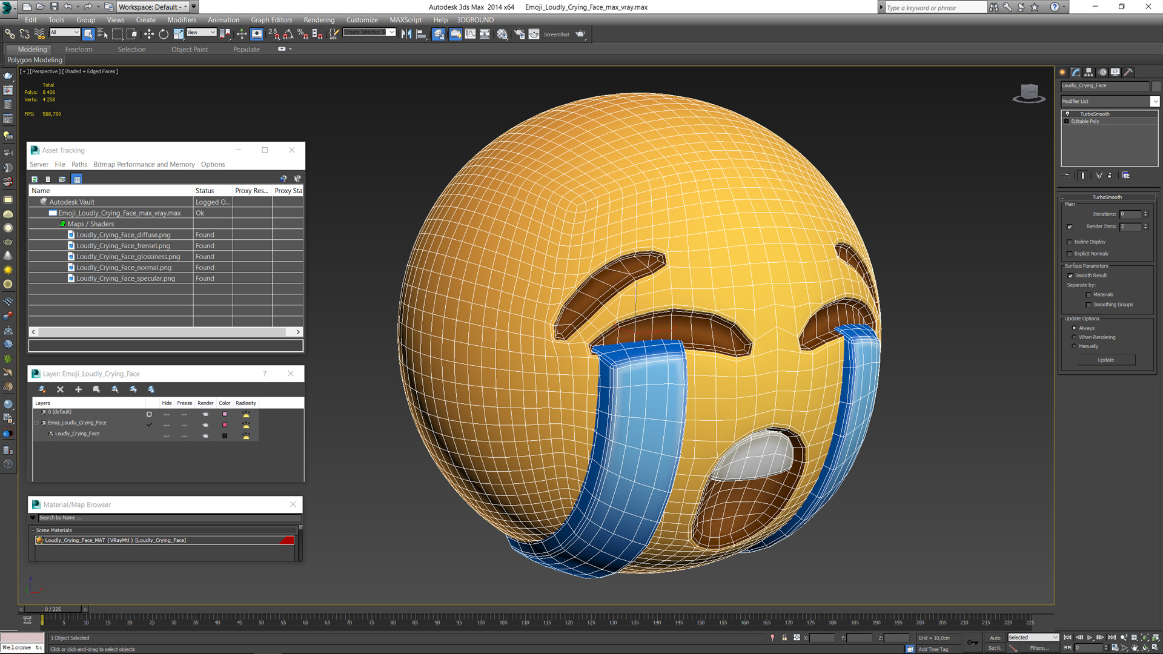Screen dimensions: 1163x654
Task: Select the Move transform tool
Action: (149, 35)
